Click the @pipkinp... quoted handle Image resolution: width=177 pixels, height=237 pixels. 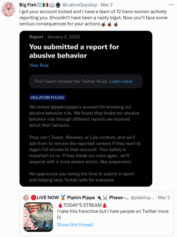pos(142,198)
